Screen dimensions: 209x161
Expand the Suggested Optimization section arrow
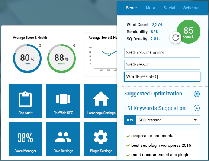[197, 94]
